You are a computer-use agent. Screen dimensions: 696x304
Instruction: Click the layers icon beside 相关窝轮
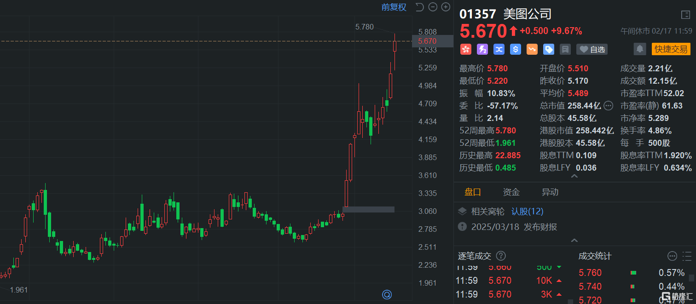(x=462, y=212)
